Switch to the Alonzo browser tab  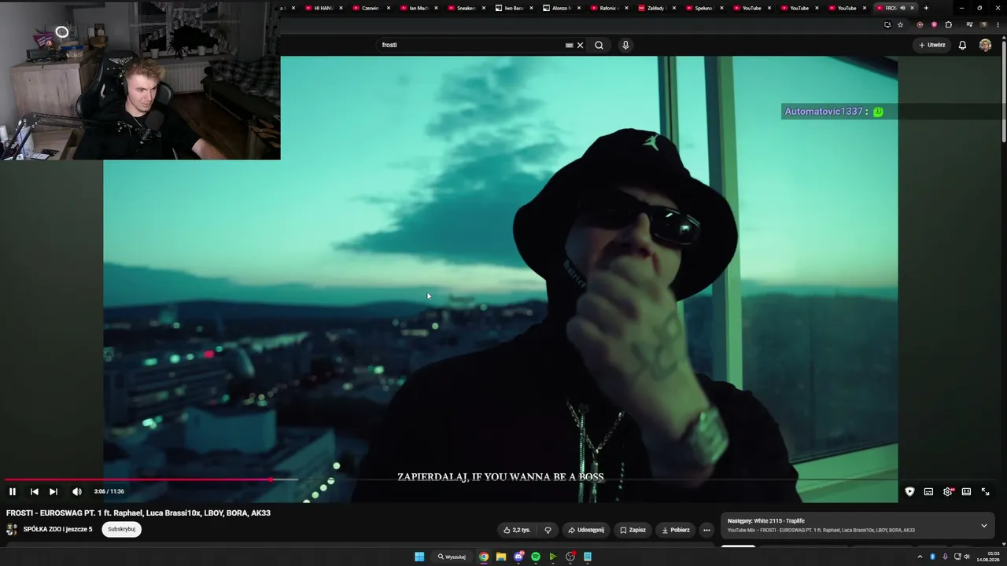click(x=560, y=8)
